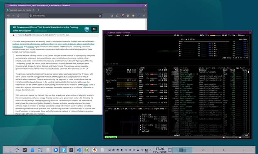
Task: Follow the 'allows' link about SNMP
Action: click(x=86, y=85)
